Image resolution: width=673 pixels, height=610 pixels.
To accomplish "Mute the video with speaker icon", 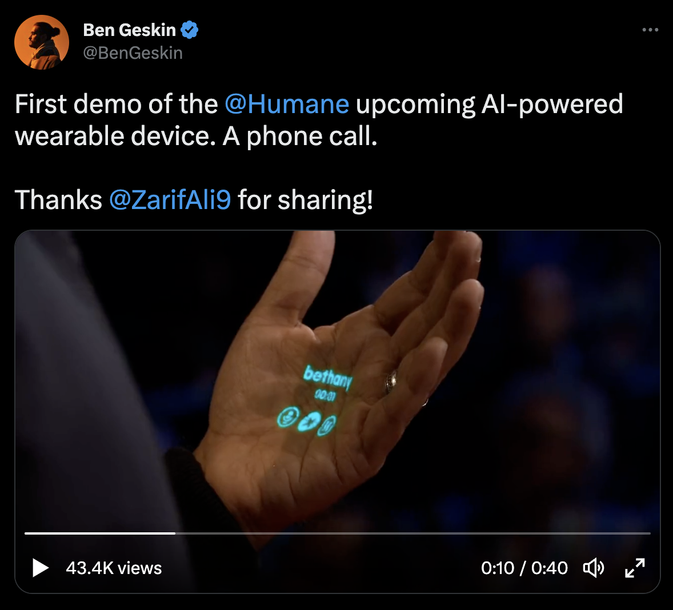I will pyautogui.click(x=594, y=568).
